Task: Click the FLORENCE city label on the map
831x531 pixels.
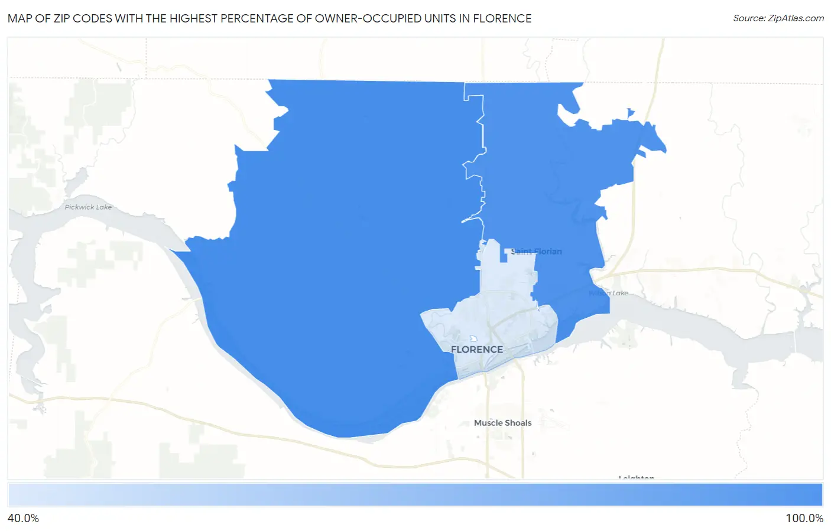Action: click(477, 349)
